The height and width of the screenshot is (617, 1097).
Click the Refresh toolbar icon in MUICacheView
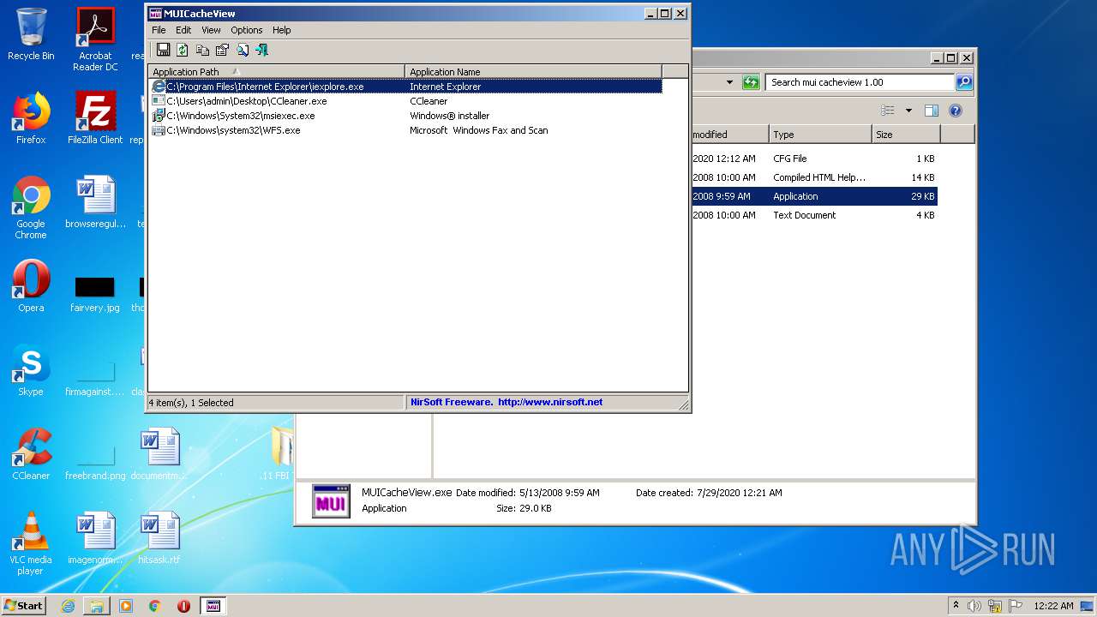coord(183,51)
